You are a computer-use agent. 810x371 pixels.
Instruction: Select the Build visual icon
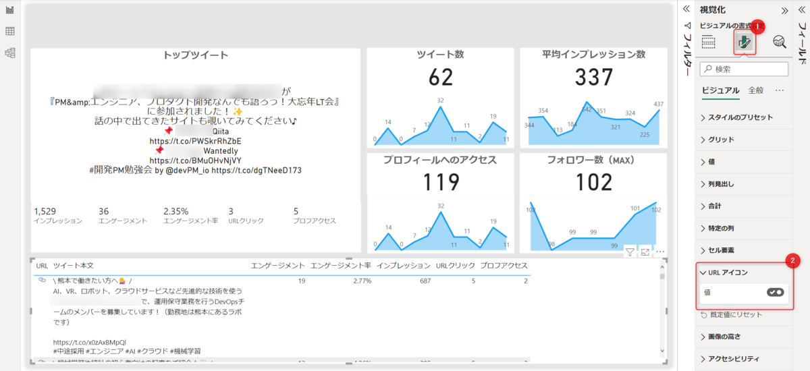709,42
